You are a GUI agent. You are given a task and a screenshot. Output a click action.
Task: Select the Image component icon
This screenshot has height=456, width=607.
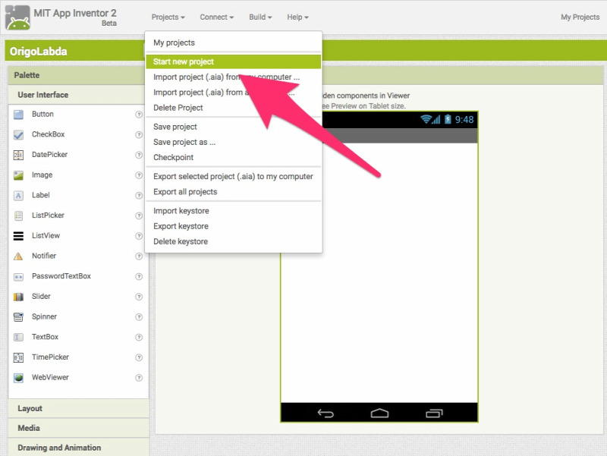click(18, 175)
